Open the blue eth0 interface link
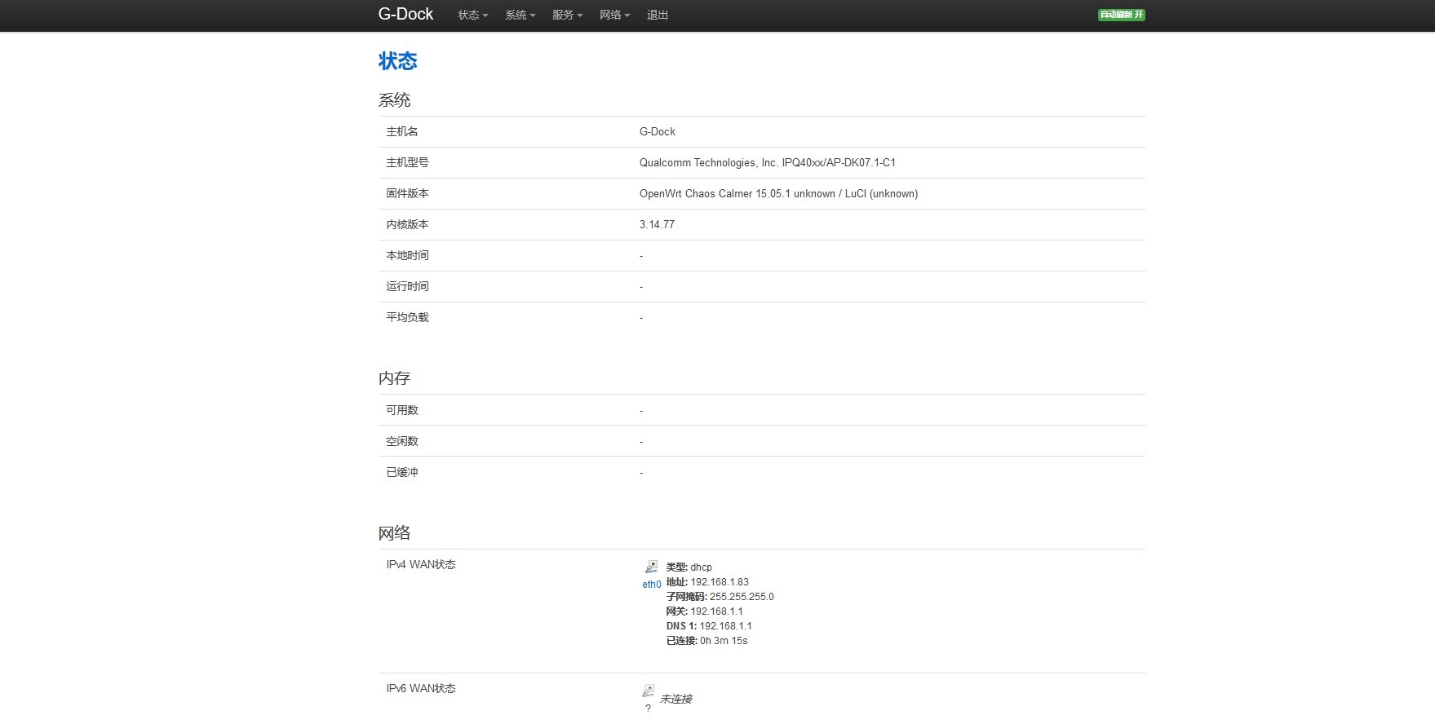This screenshot has width=1435, height=724. click(651, 585)
